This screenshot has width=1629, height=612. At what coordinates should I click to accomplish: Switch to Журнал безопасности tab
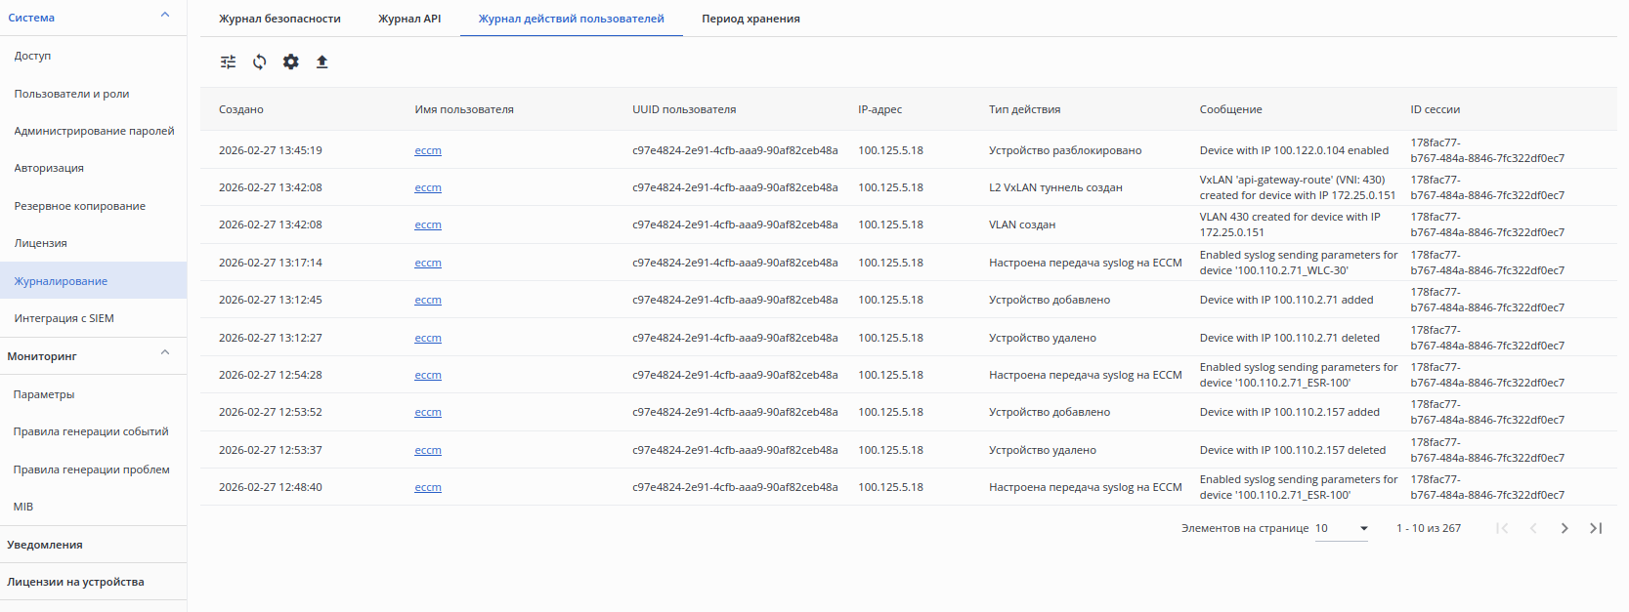click(x=279, y=19)
